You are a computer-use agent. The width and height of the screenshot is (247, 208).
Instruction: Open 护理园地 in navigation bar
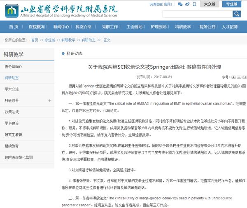pyautogui.click(x=158, y=27)
